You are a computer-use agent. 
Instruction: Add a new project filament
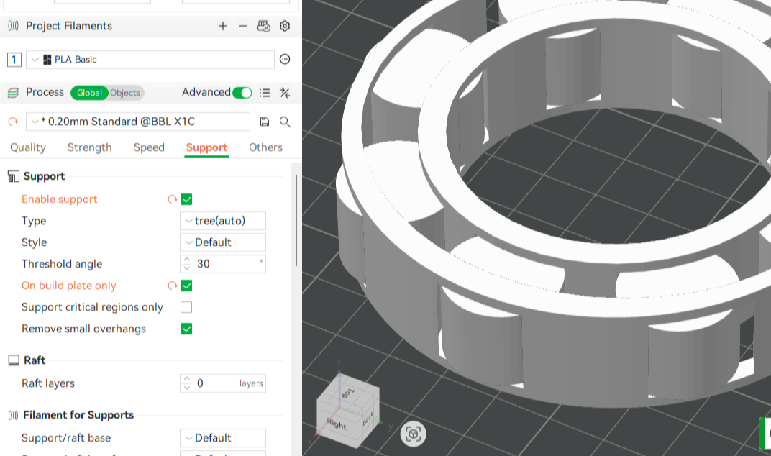click(223, 26)
